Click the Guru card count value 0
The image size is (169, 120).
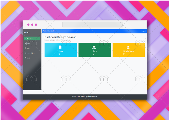point(93,54)
